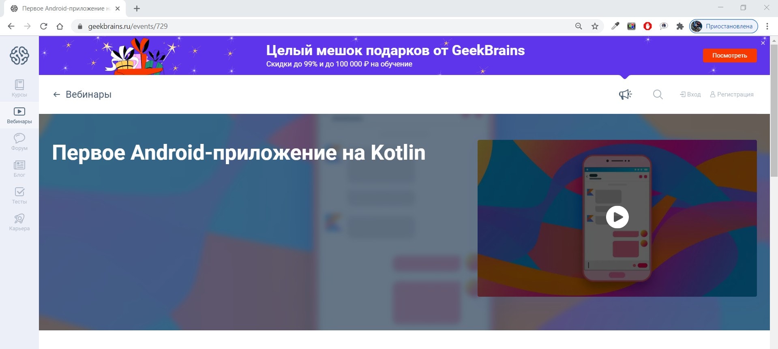Screen dimensions: 778x349
Task: Reload the page with the refresh icon
Action: [x=44, y=26]
